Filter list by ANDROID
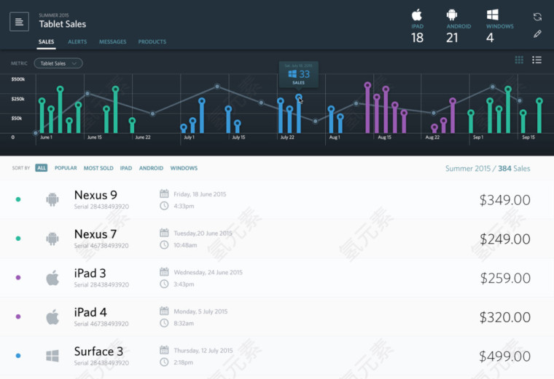The image size is (554, 379). coord(151,168)
